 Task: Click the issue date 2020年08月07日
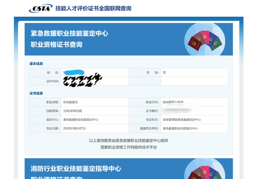pyautogui.click(x=75, y=129)
